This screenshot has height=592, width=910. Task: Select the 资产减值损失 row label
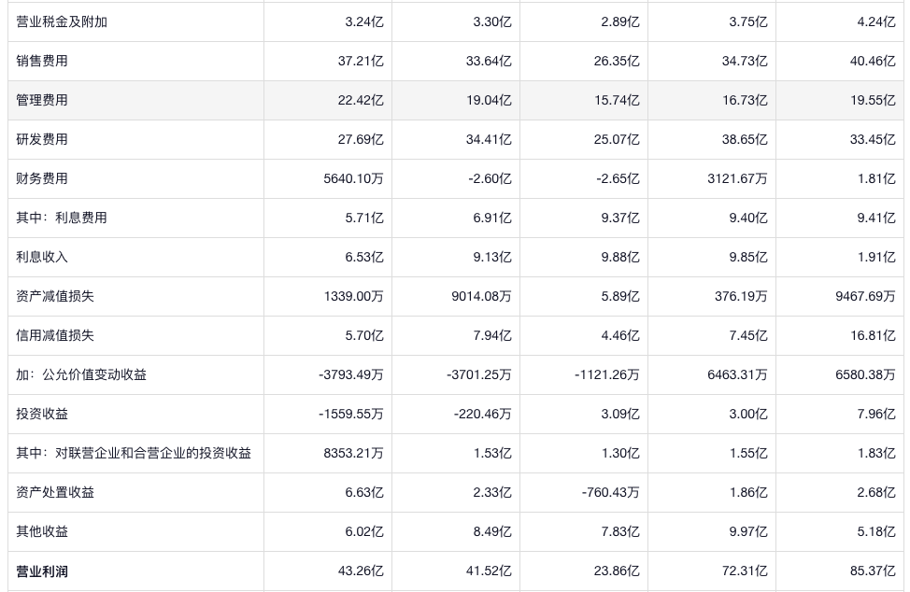(x=55, y=296)
